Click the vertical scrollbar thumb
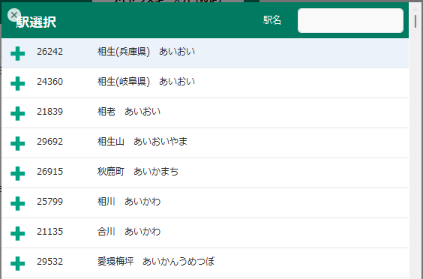 click(415, 21)
